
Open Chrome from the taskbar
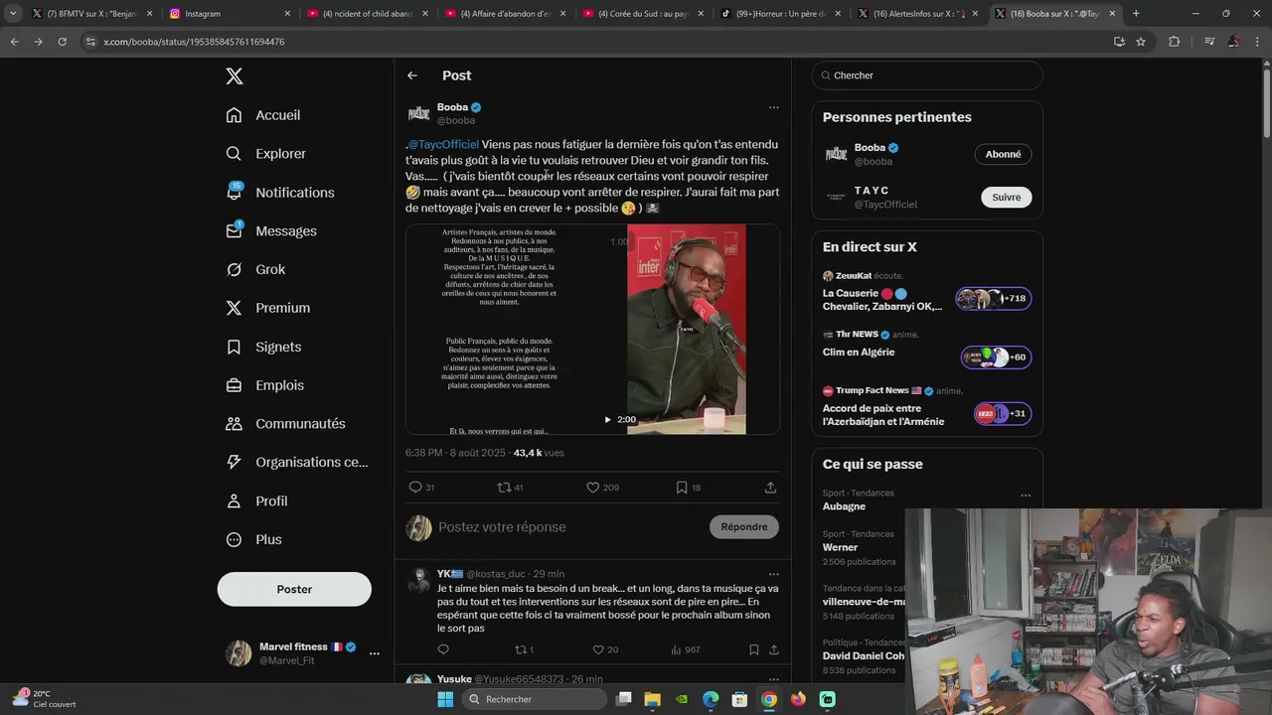[769, 699]
